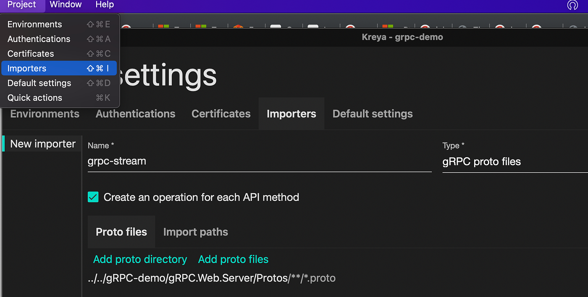Click the 'Add proto files' link
588x297 pixels.
[x=233, y=259]
